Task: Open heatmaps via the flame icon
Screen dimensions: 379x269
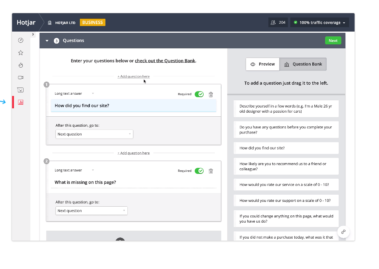Action: [x=21, y=65]
